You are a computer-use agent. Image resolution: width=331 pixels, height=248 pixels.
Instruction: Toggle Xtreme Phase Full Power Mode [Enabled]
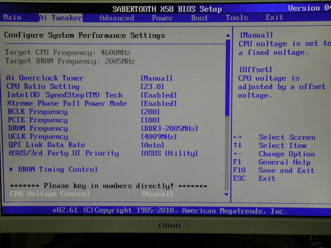[x=159, y=104]
